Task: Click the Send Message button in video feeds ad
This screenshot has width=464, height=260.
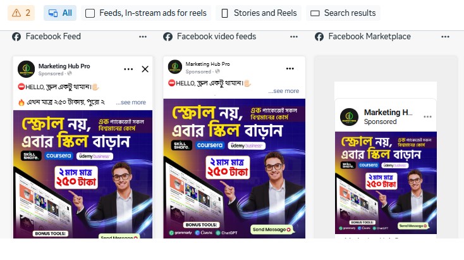Action: coord(272,230)
